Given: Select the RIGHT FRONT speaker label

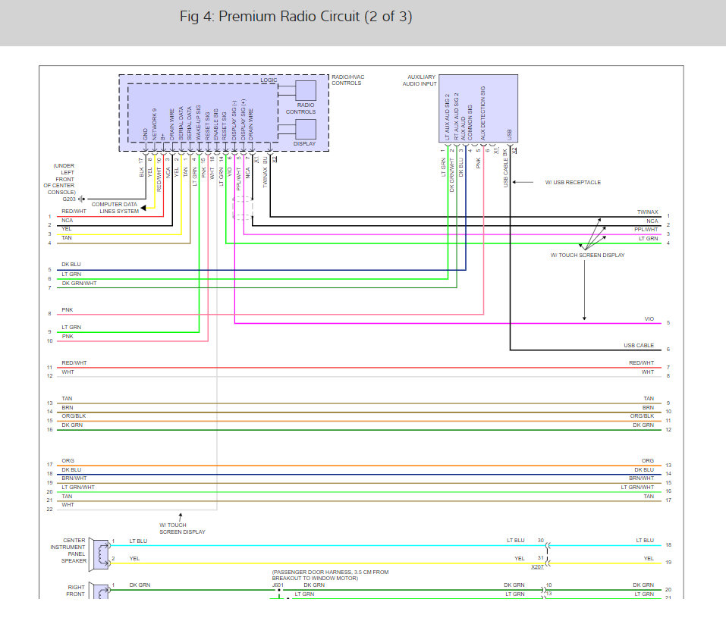Looking at the screenshot, I should 75,591.
